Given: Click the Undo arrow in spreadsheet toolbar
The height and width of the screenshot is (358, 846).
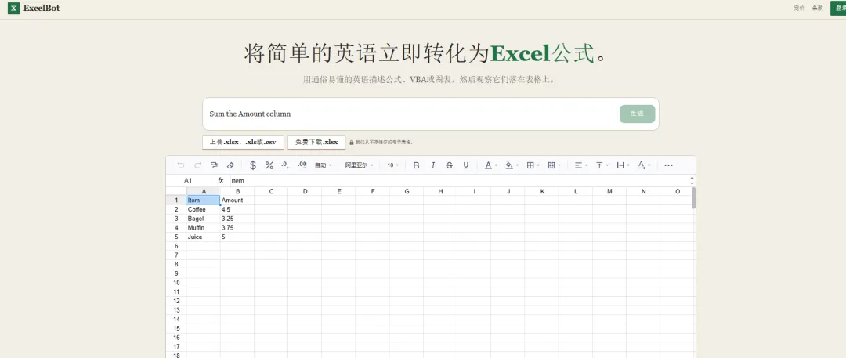Looking at the screenshot, I should pyautogui.click(x=181, y=165).
